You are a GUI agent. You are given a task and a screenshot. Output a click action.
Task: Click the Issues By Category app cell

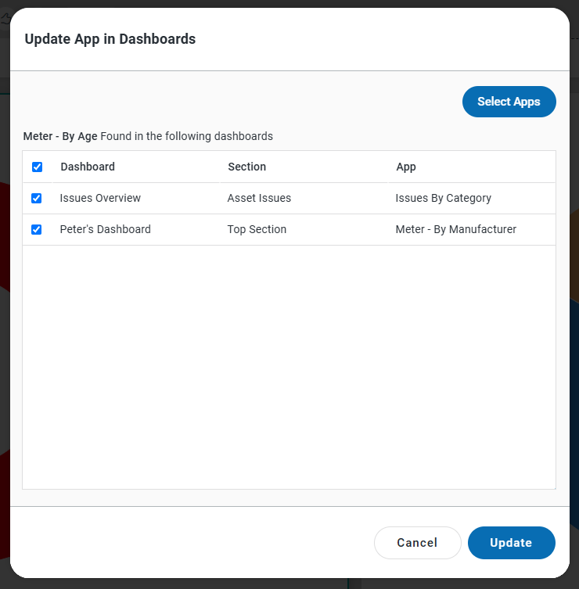(x=444, y=199)
